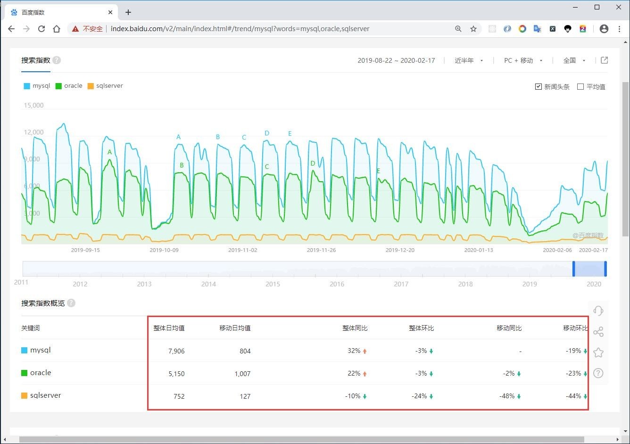Click the 移动日均值 column header
The height and width of the screenshot is (444, 630).
pos(235,328)
